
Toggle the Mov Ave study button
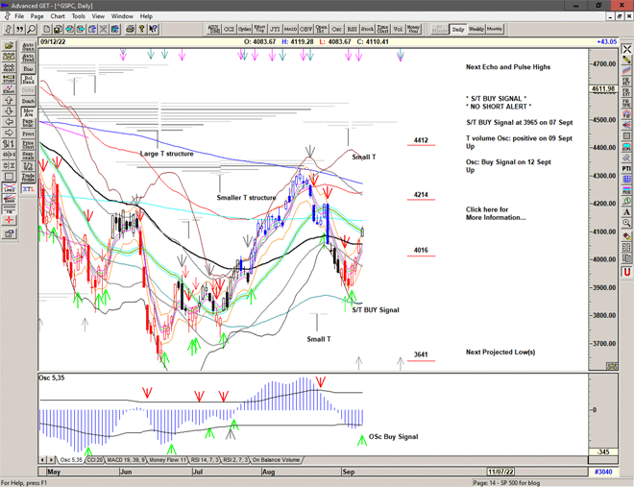[28, 111]
